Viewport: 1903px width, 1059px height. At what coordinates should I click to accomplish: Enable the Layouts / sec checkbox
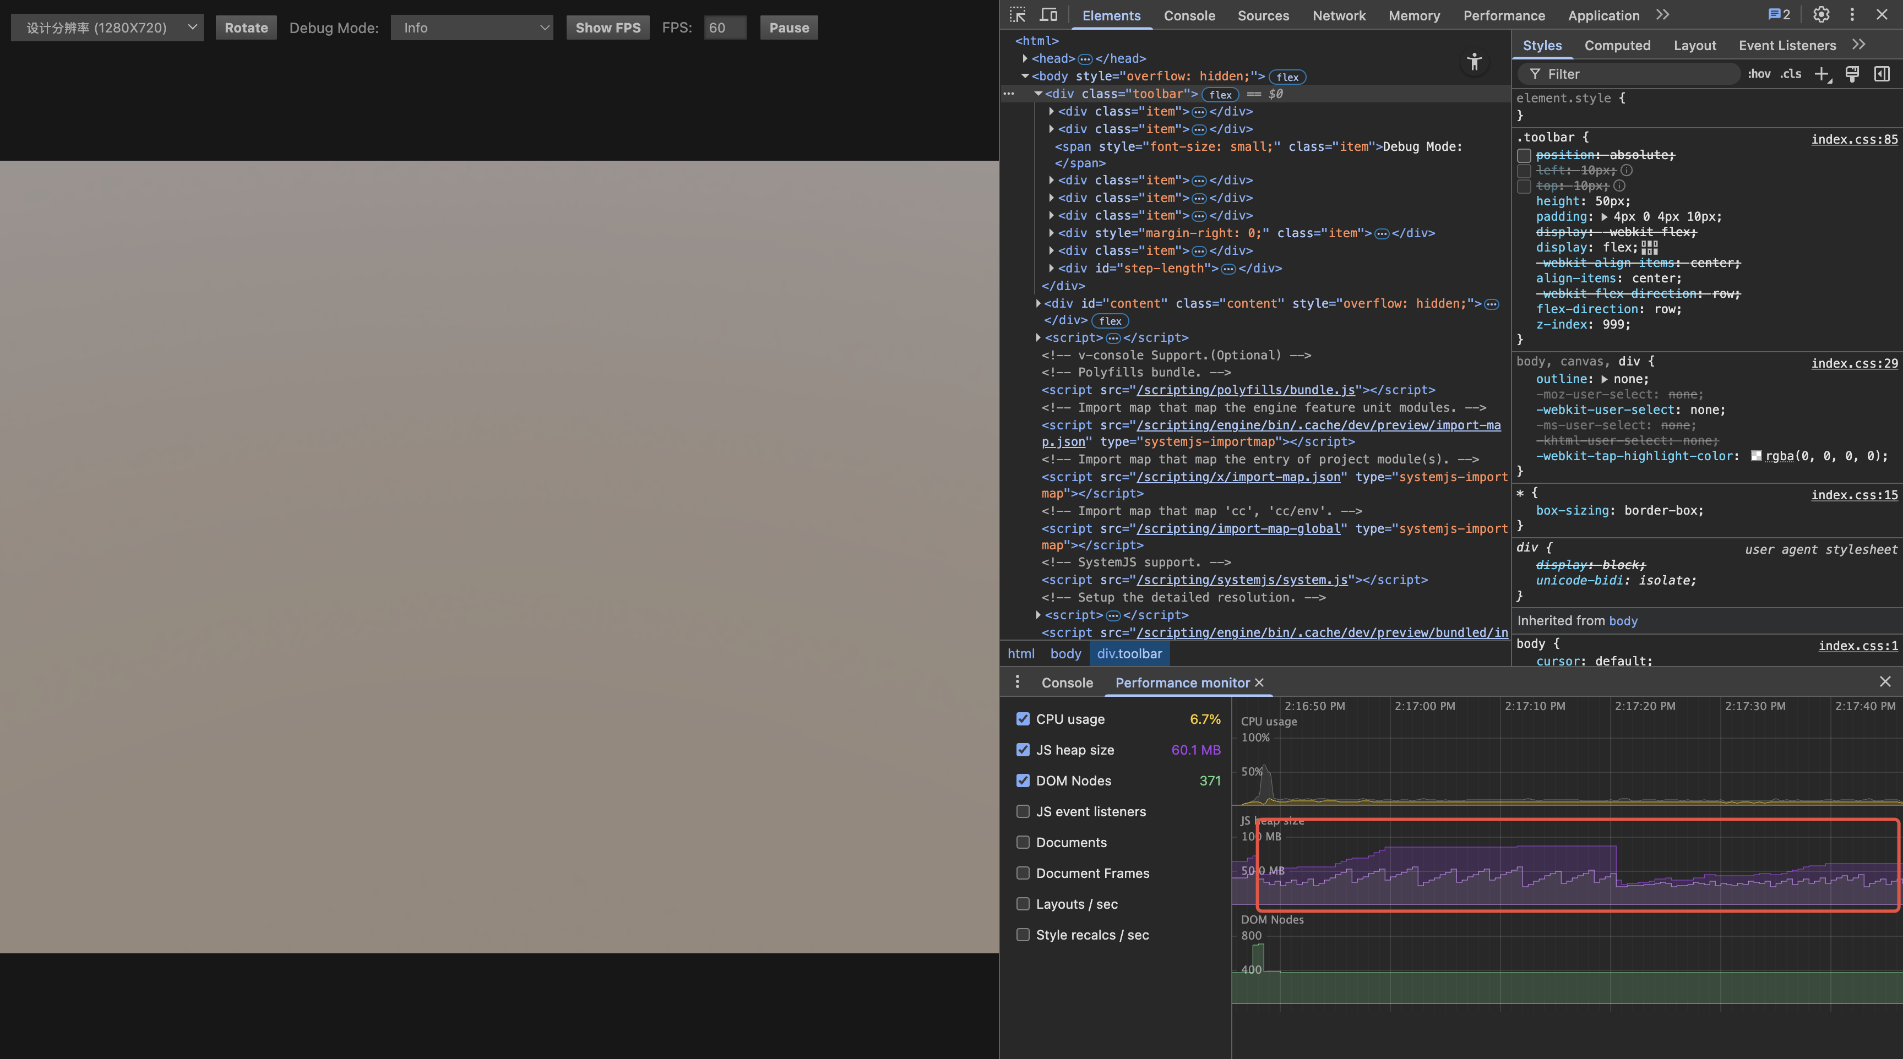(1023, 904)
